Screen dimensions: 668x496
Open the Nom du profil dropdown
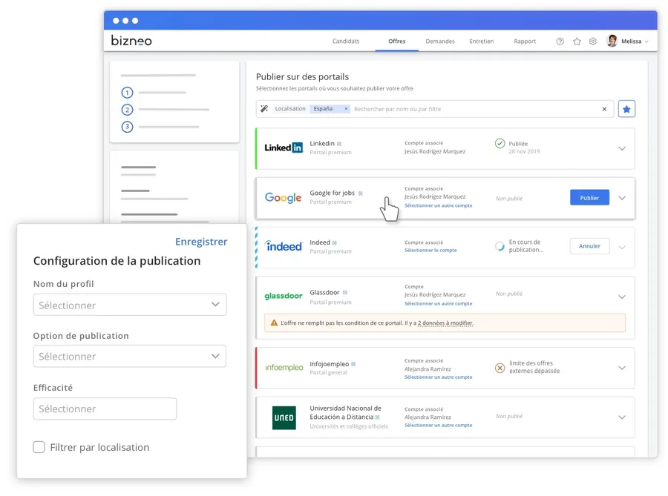(129, 305)
